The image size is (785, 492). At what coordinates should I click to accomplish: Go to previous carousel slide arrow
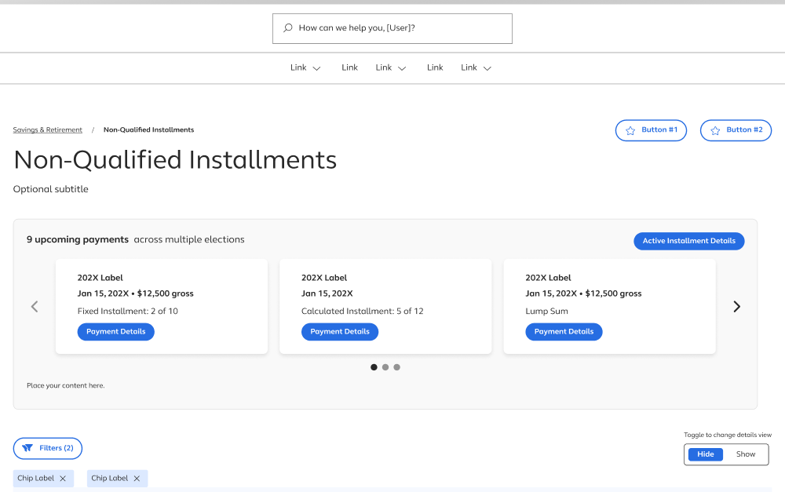pos(35,307)
